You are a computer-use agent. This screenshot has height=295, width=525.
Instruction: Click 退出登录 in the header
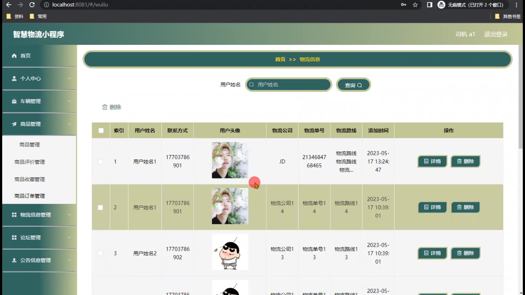(495, 34)
